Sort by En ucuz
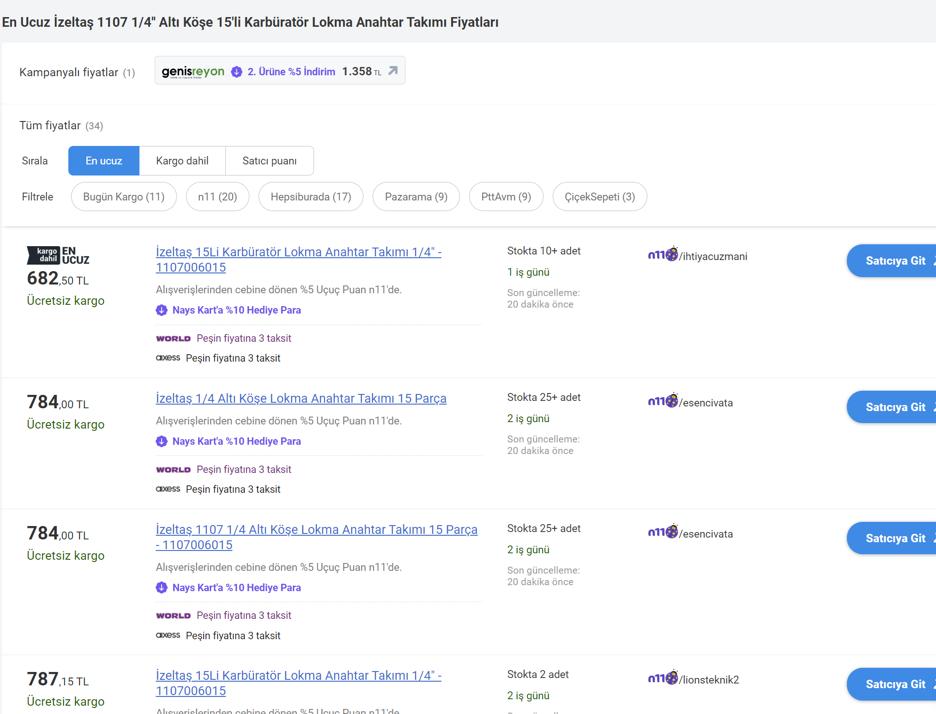936x714 pixels. 104,161
